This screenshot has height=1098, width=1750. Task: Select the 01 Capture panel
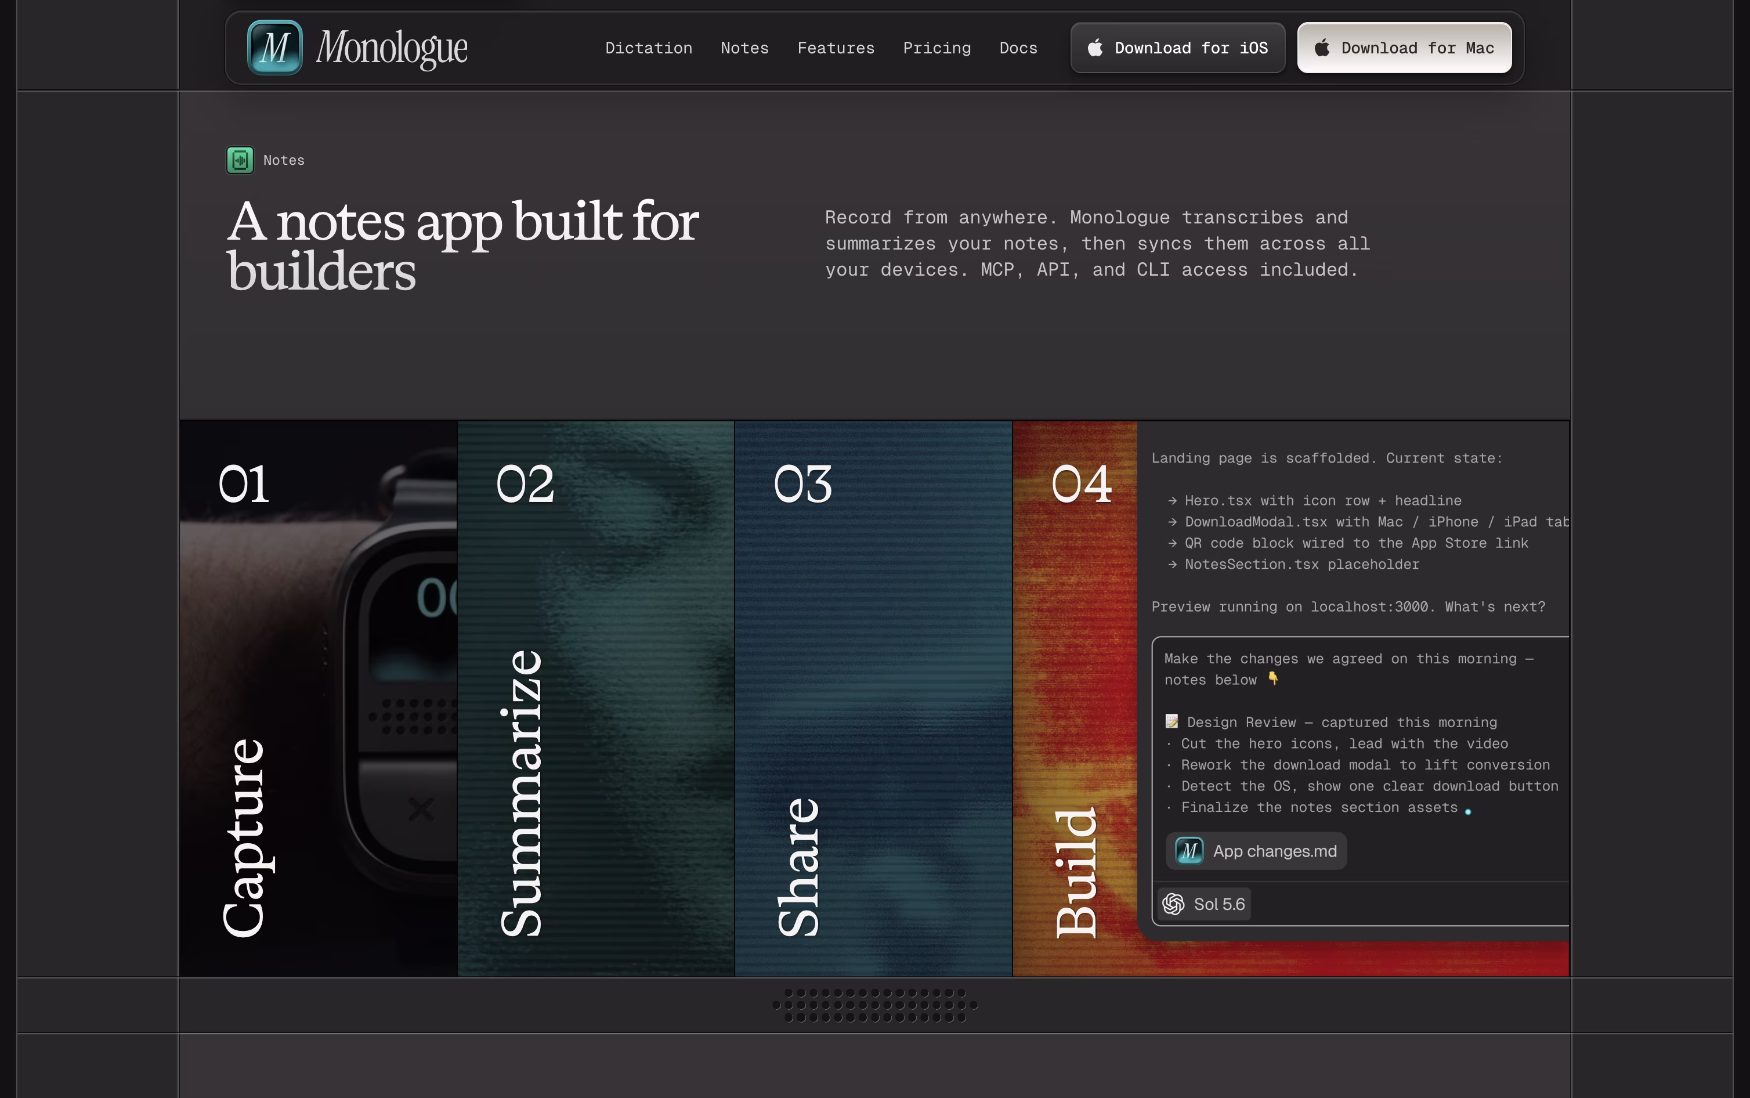click(x=318, y=699)
